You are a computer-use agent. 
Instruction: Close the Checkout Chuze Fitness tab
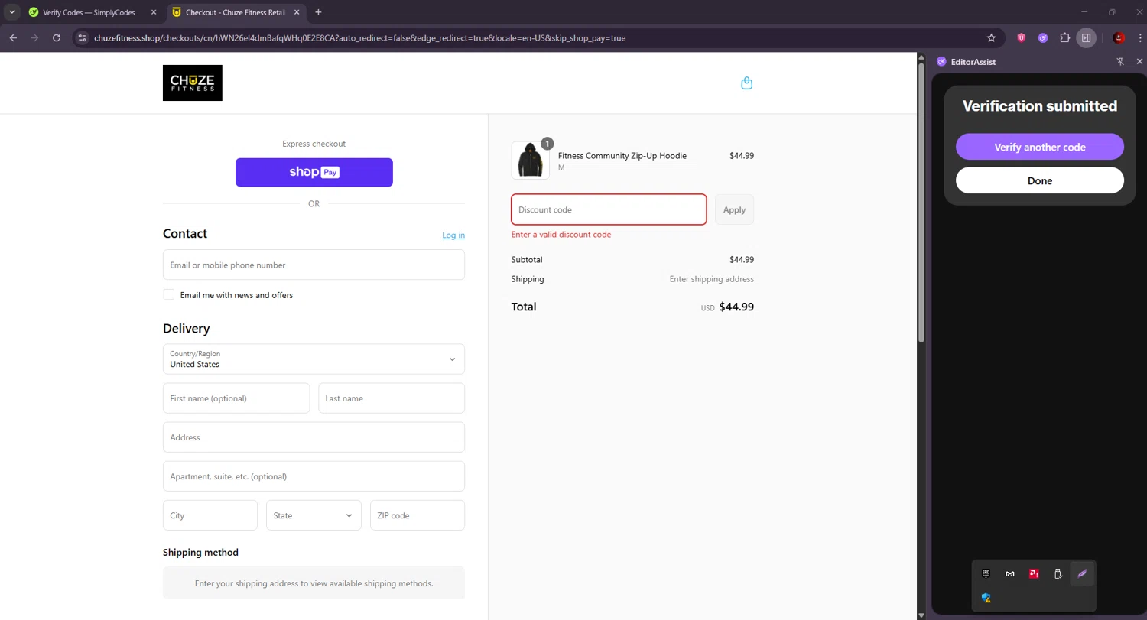click(297, 12)
